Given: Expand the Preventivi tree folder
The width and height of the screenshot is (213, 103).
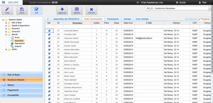Looking at the screenshot, I should pos(6,29).
